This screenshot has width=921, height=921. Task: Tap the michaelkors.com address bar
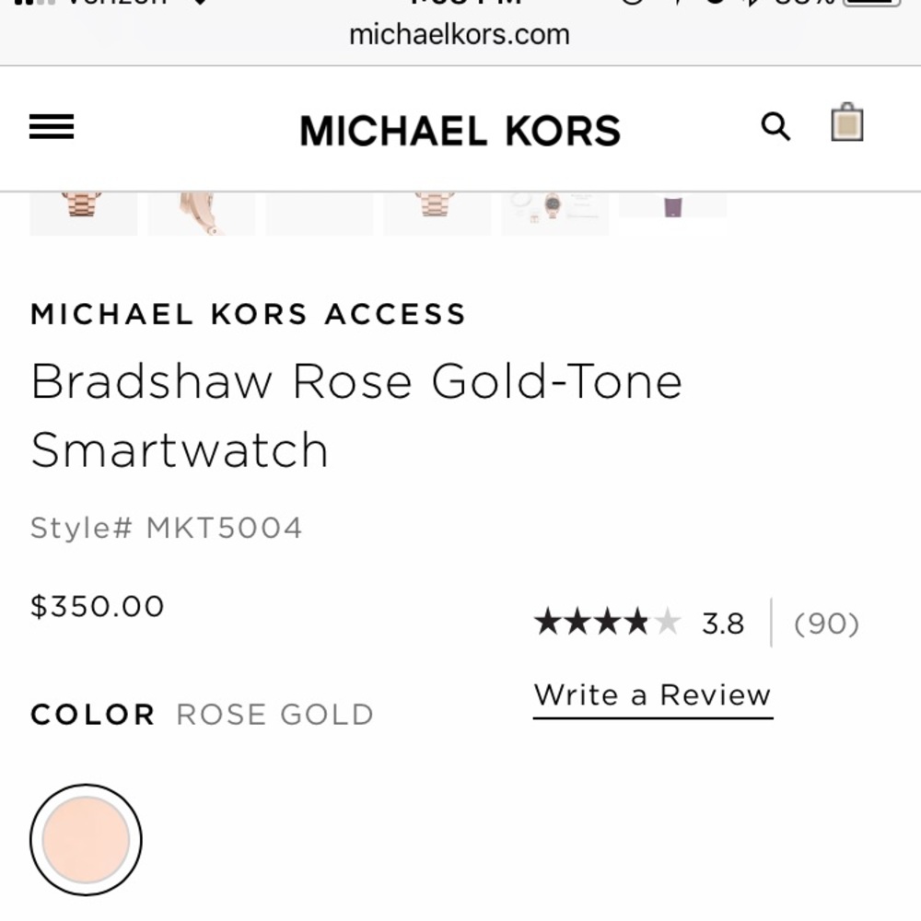tap(460, 35)
